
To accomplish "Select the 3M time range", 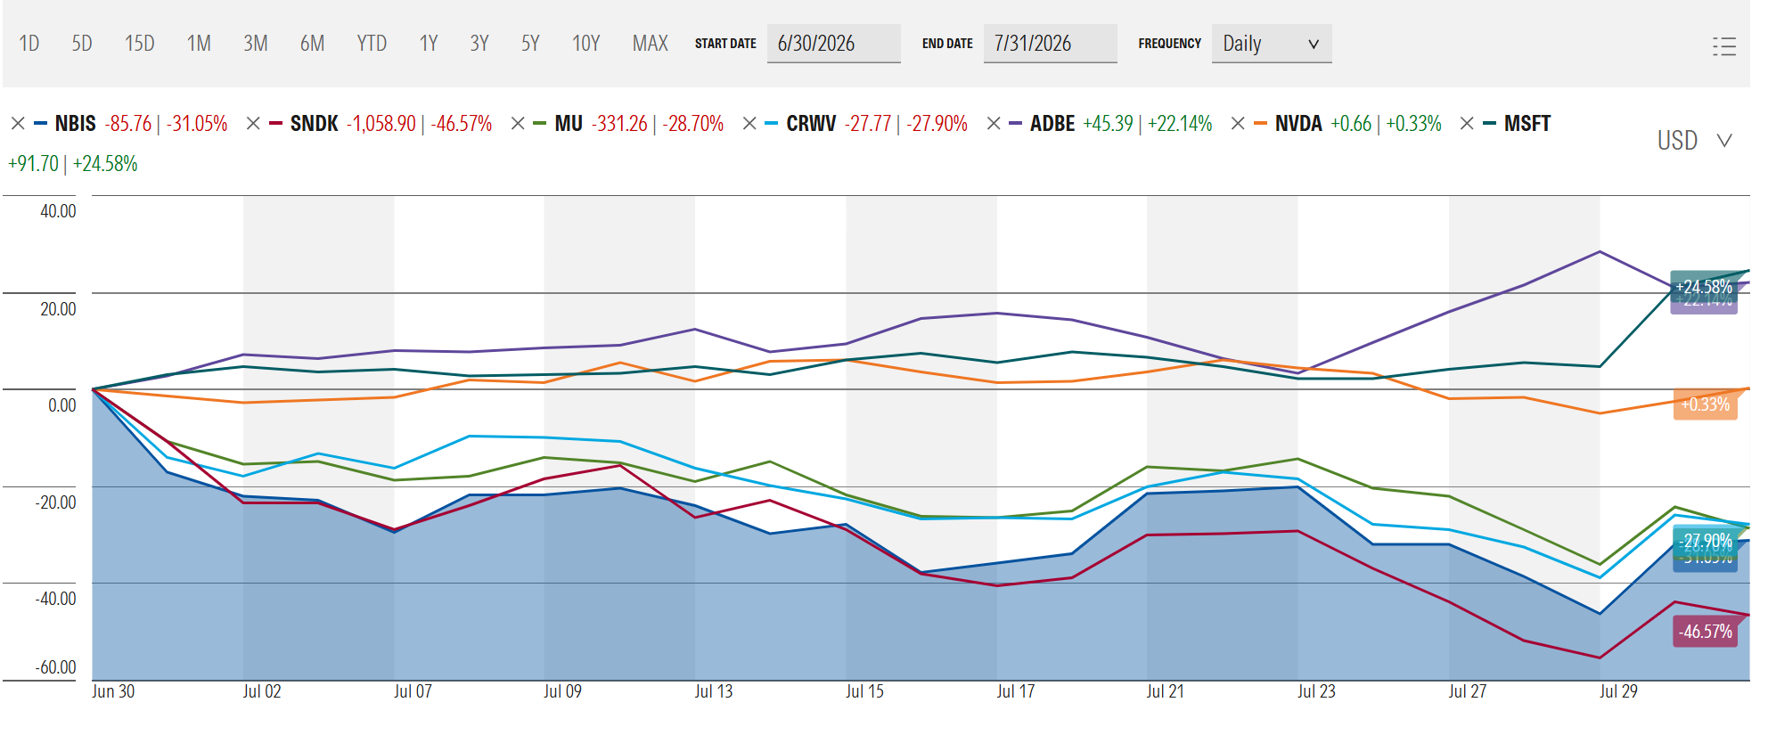I will 256,44.
